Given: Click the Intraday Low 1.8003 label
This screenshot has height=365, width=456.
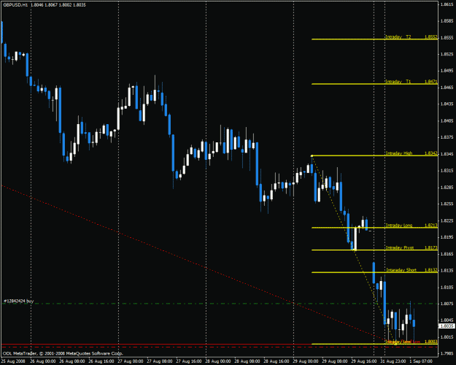Looking at the screenshot, I should [411, 342].
